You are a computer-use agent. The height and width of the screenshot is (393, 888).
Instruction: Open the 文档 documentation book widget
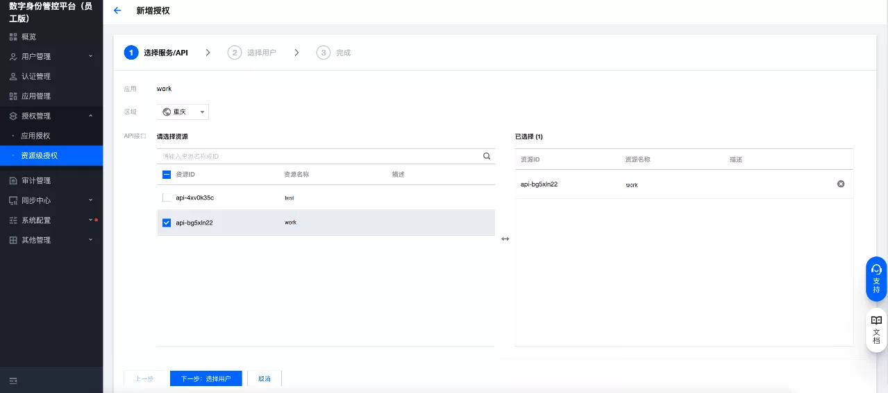tap(876, 330)
